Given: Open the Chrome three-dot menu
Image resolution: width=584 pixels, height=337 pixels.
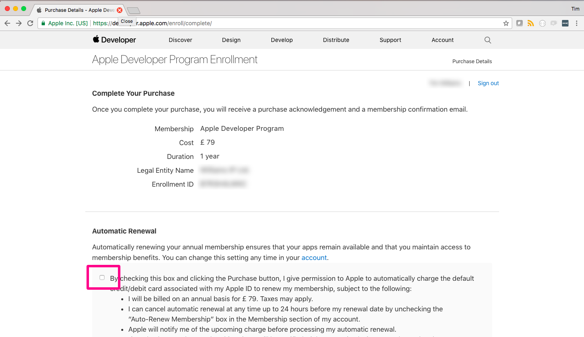Looking at the screenshot, I should (577, 23).
